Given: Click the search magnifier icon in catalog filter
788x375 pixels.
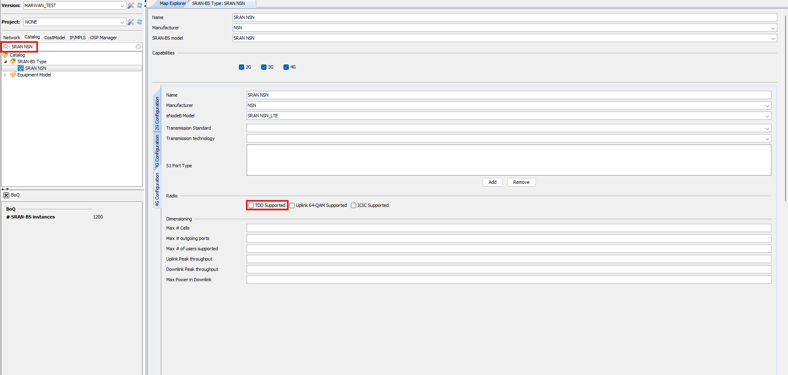Looking at the screenshot, I should click(6, 47).
